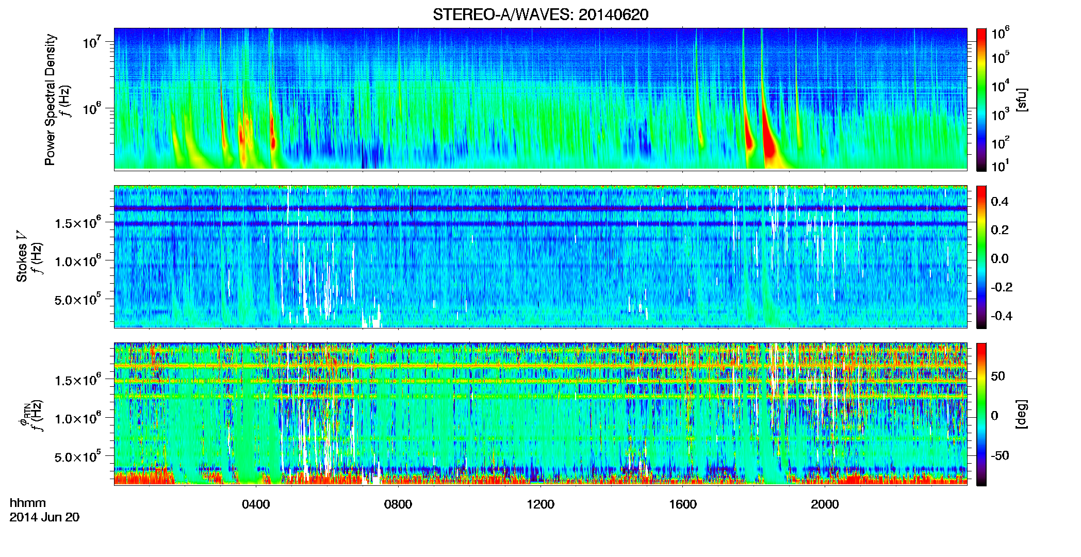This screenshot has height=557, width=1081.
Task: Click the power spectral density colorbar
Action: pos(981,100)
